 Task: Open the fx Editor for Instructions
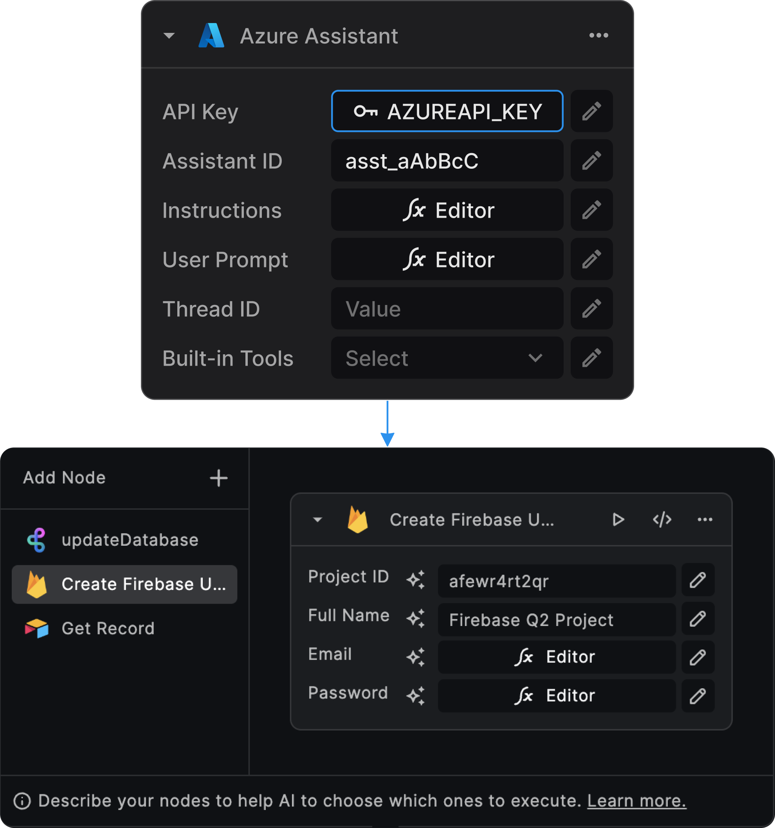click(447, 210)
